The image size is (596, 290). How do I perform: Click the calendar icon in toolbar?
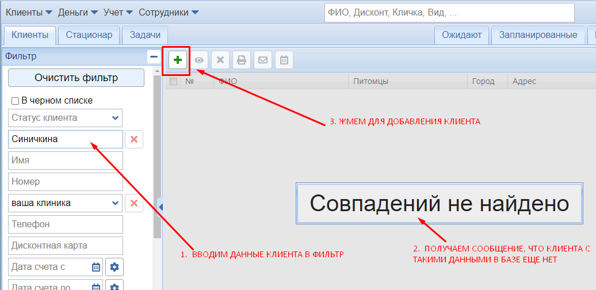(x=284, y=60)
